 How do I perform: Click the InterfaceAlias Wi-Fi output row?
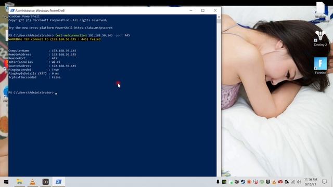(x=34, y=62)
